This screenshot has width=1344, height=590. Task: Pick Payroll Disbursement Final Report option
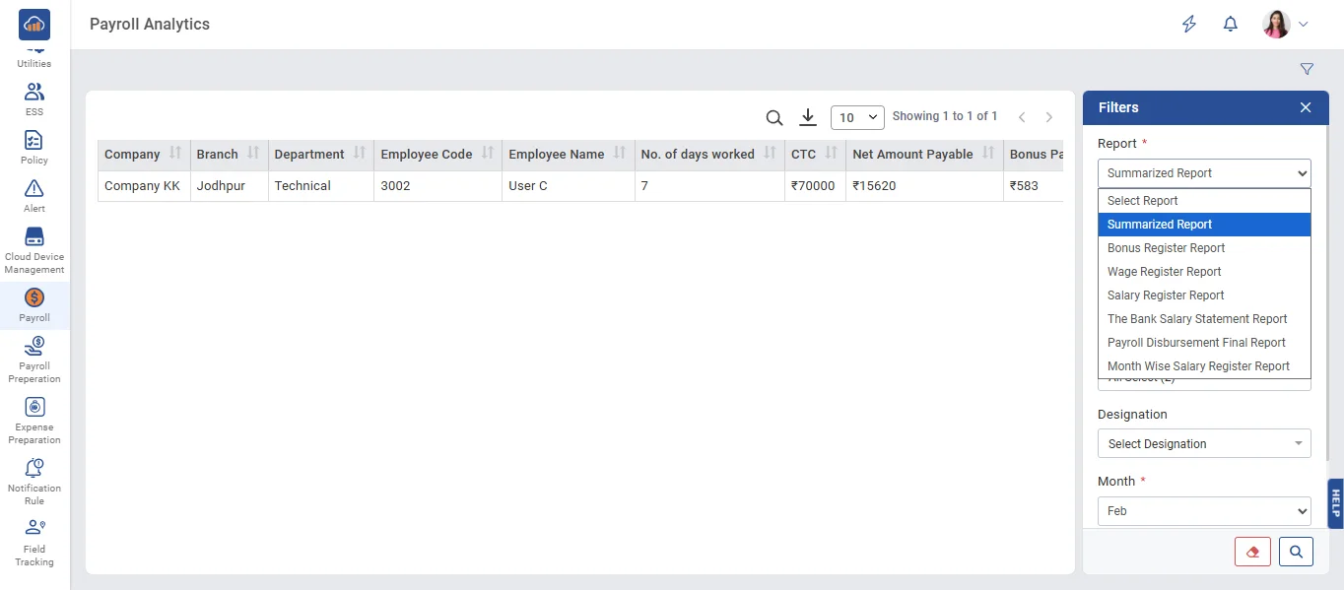coord(1196,343)
